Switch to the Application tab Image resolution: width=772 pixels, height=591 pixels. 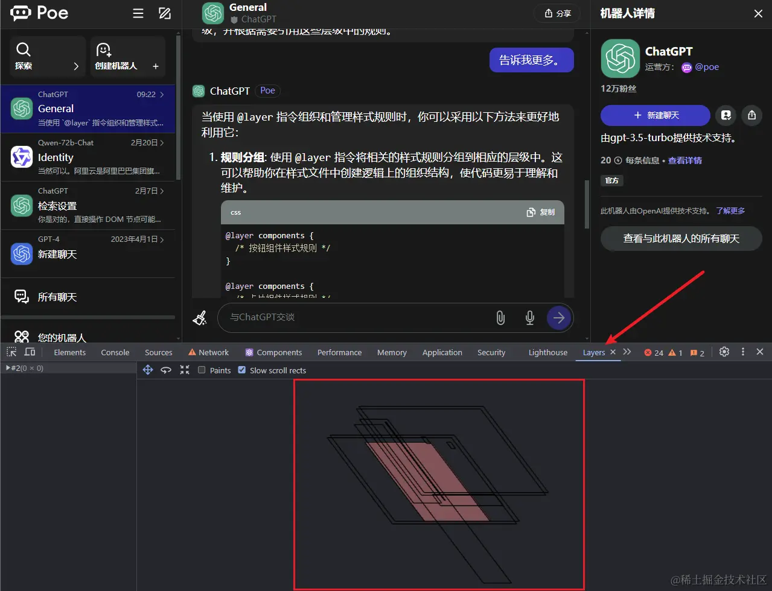click(442, 353)
